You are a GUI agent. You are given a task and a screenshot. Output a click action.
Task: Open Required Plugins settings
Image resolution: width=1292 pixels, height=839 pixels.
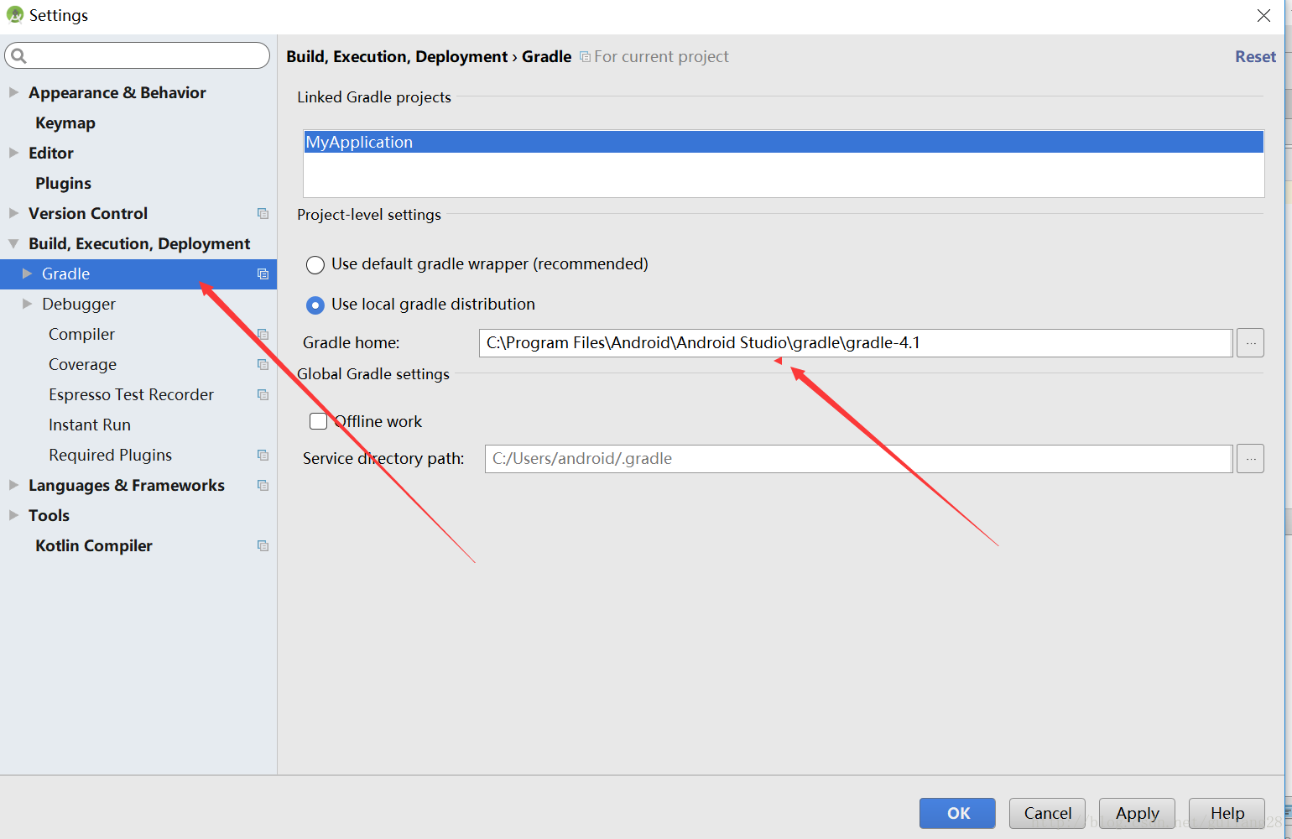tap(110, 456)
